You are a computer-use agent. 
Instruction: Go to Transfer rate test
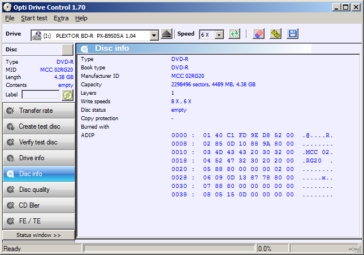point(39,111)
